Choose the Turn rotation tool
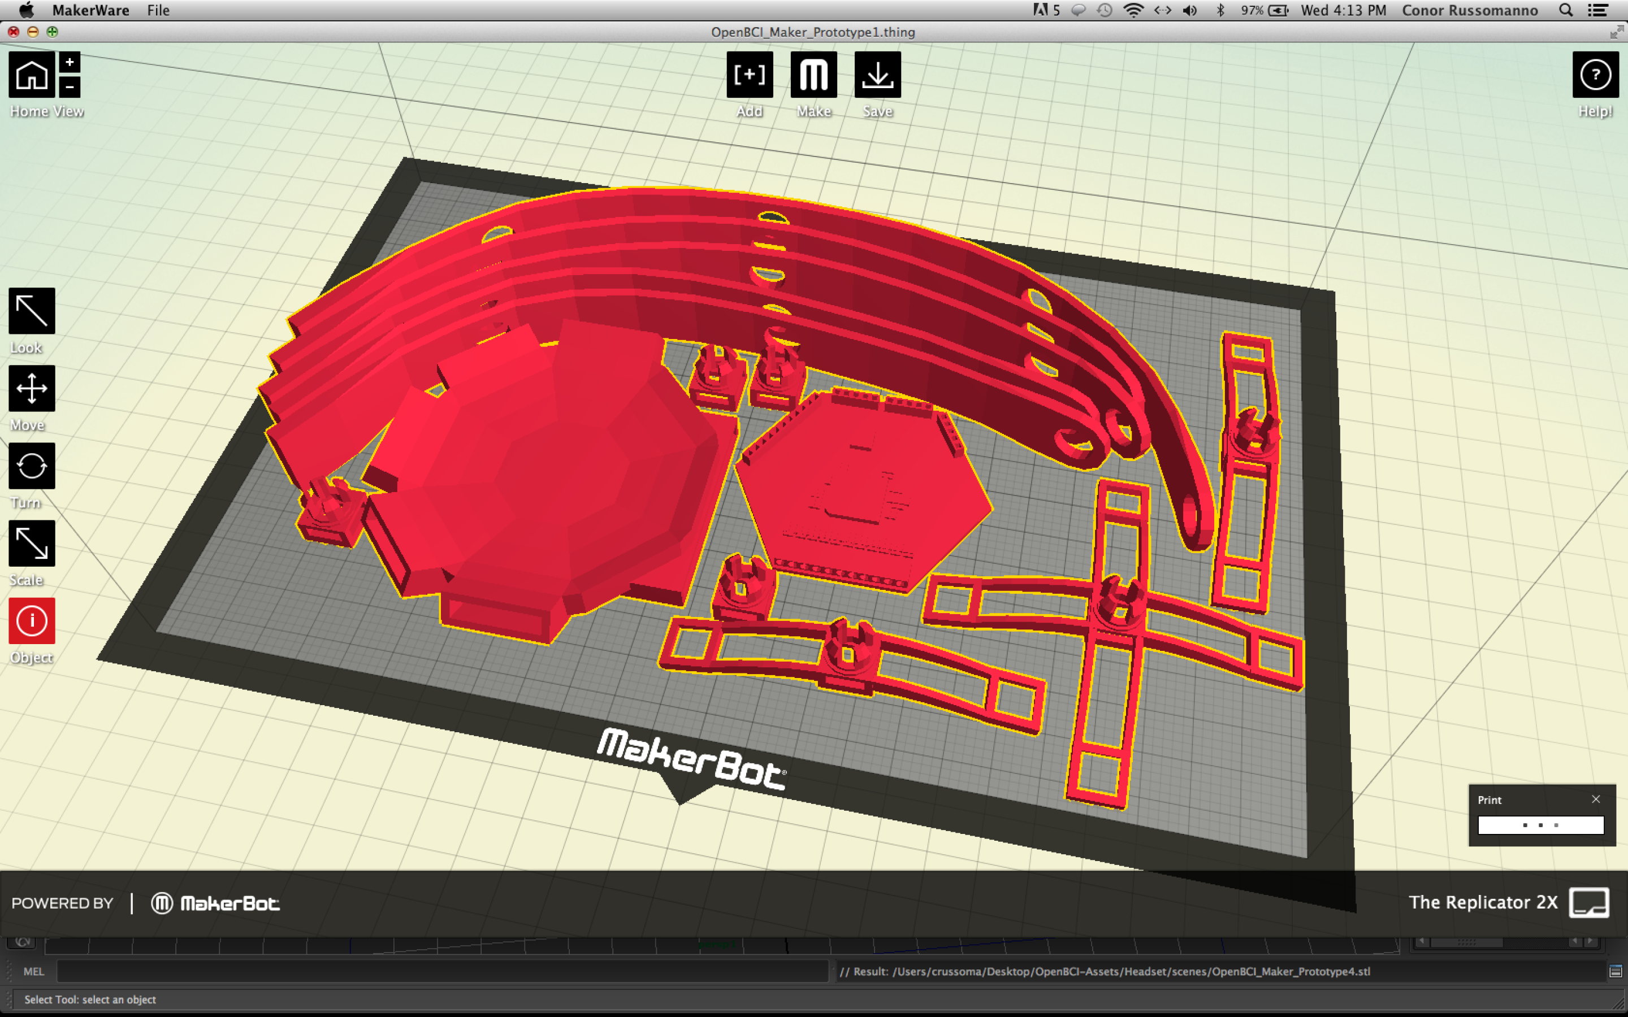This screenshot has height=1017, width=1628. (32, 466)
